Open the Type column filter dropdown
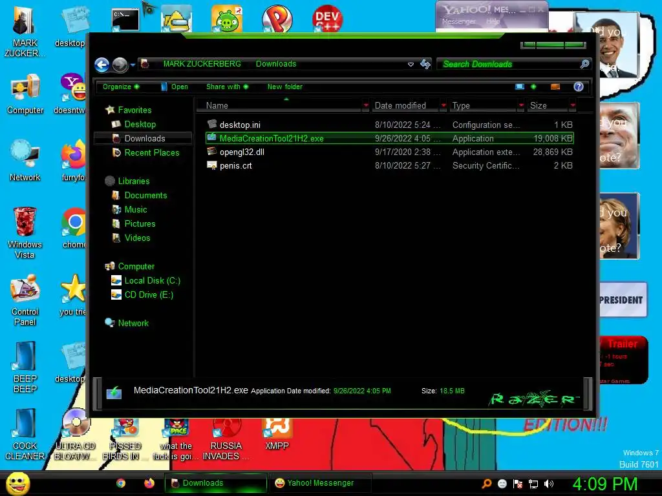This screenshot has height=496, width=662. point(522,105)
